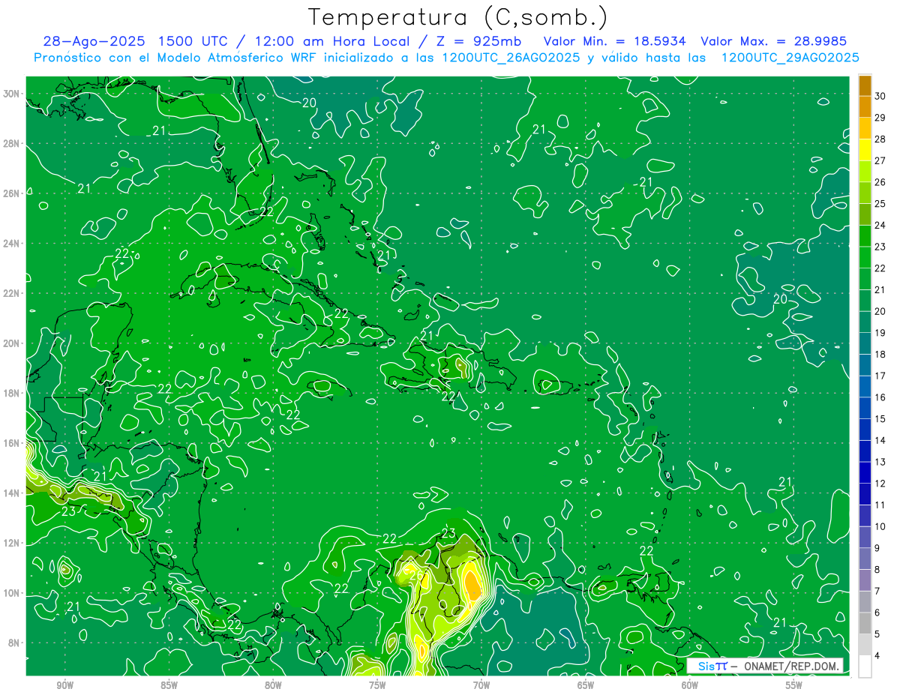Click the 24N latitude axis label
The image size is (900, 695).
[11, 244]
